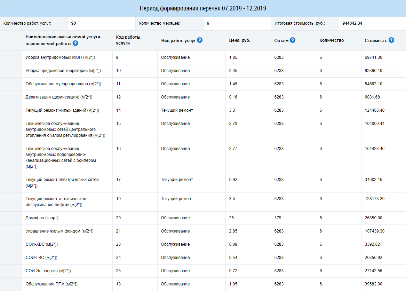Click cost value 104423.46

click(x=375, y=149)
